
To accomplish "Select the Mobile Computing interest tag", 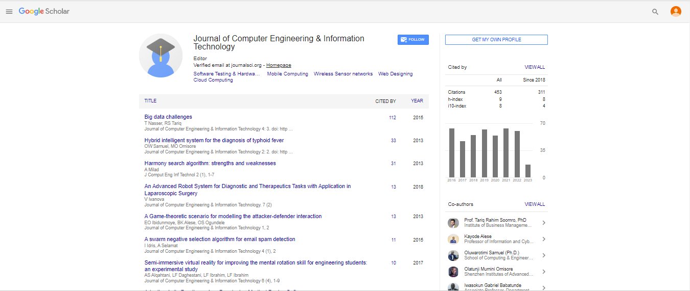I will point(287,74).
